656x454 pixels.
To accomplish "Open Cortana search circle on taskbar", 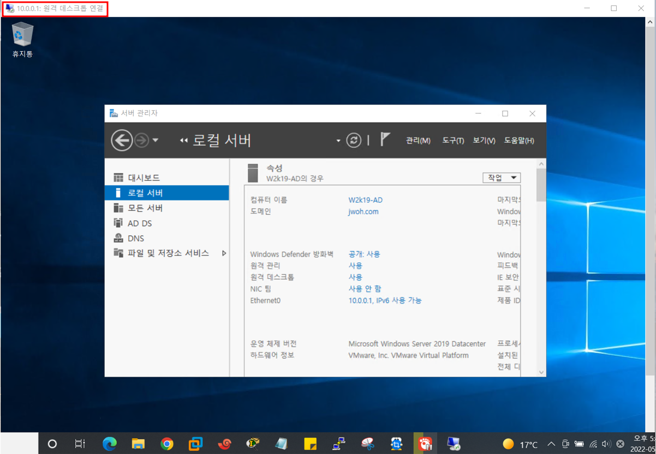I will tap(52, 444).
